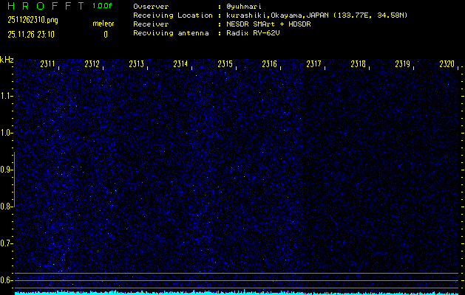Viewport: 465px width, 295px height.
Task: Select the 2315 time marker
Action: (225, 65)
